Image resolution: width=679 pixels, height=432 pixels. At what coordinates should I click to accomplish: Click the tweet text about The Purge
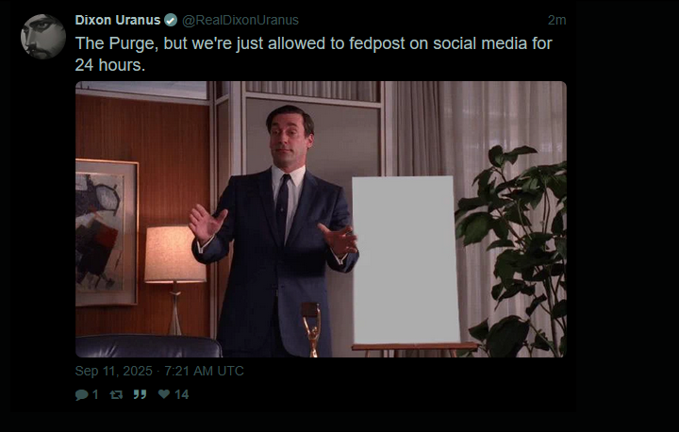tap(313, 54)
